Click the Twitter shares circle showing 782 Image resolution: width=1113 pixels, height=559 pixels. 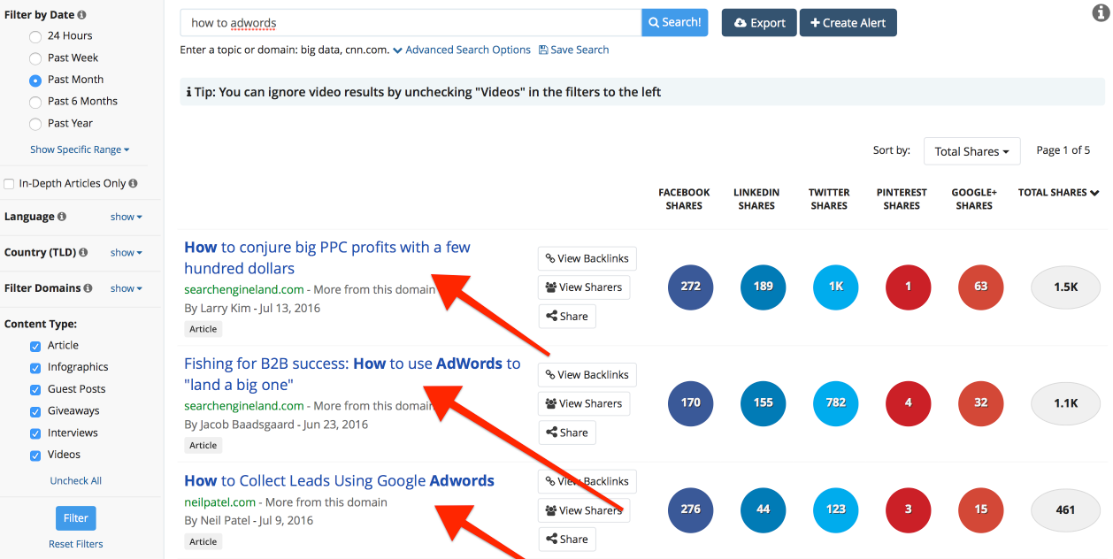[x=835, y=402]
